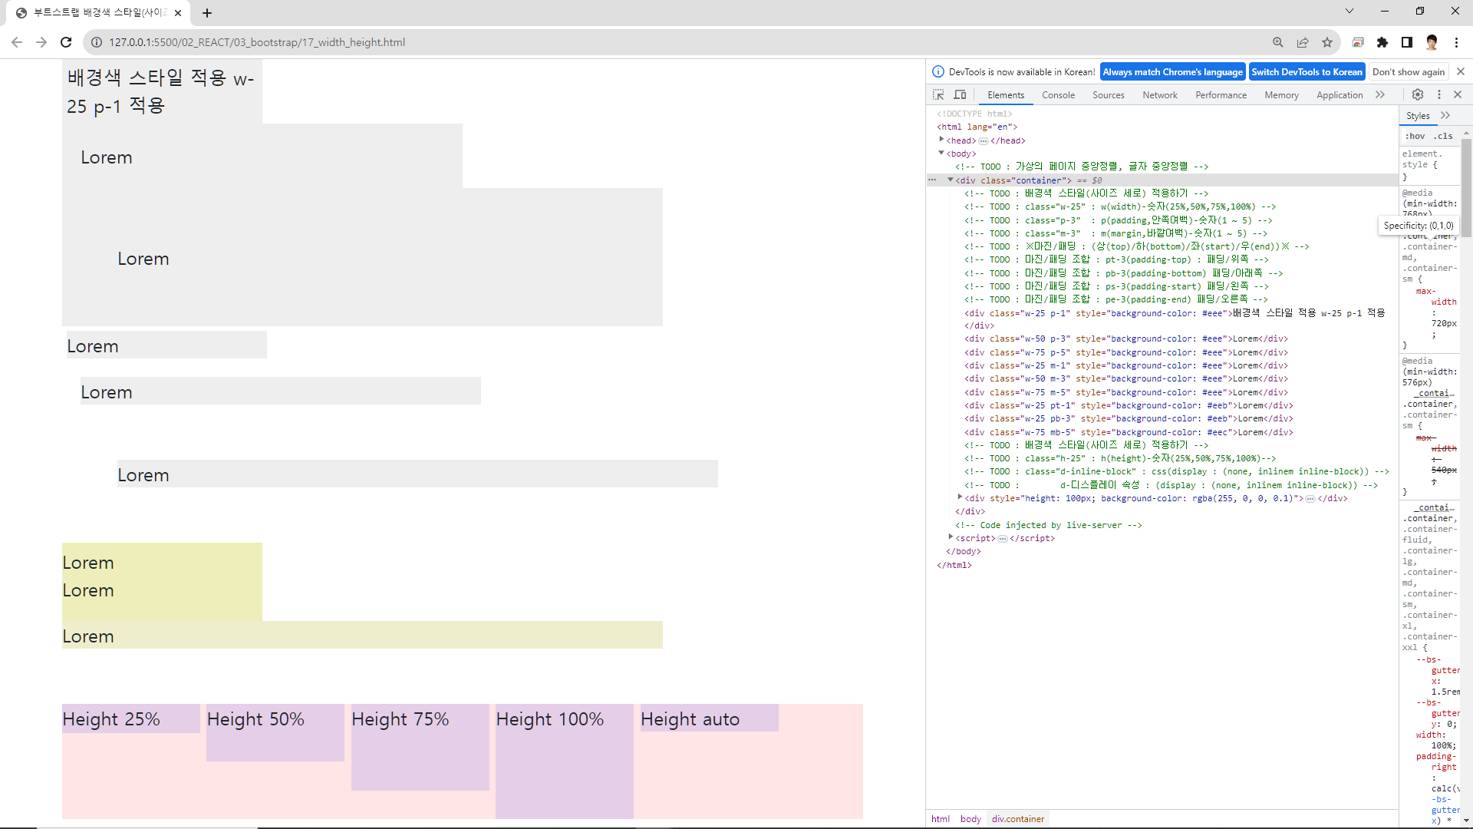Screen dimensions: 1473x829
Task: Toggle the device toolbar icon
Action: pyautogui.click(x=960, y=94)
